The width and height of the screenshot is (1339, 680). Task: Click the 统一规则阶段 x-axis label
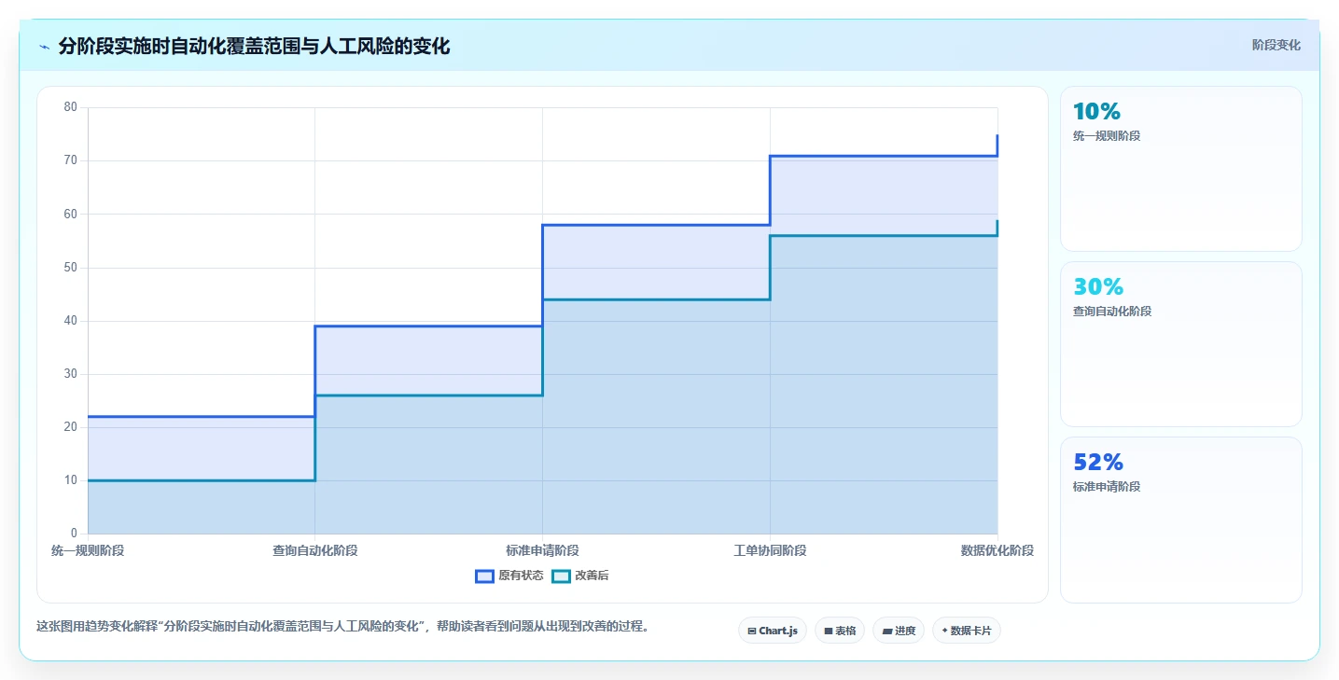pos(88,550)
